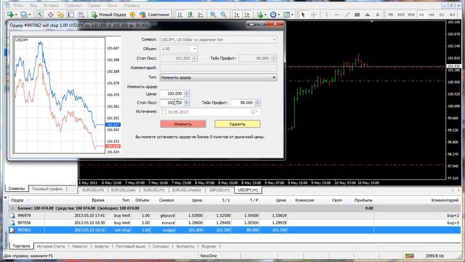Open the chart templates icon
The image size is (465, 262).
pos(286,15)
